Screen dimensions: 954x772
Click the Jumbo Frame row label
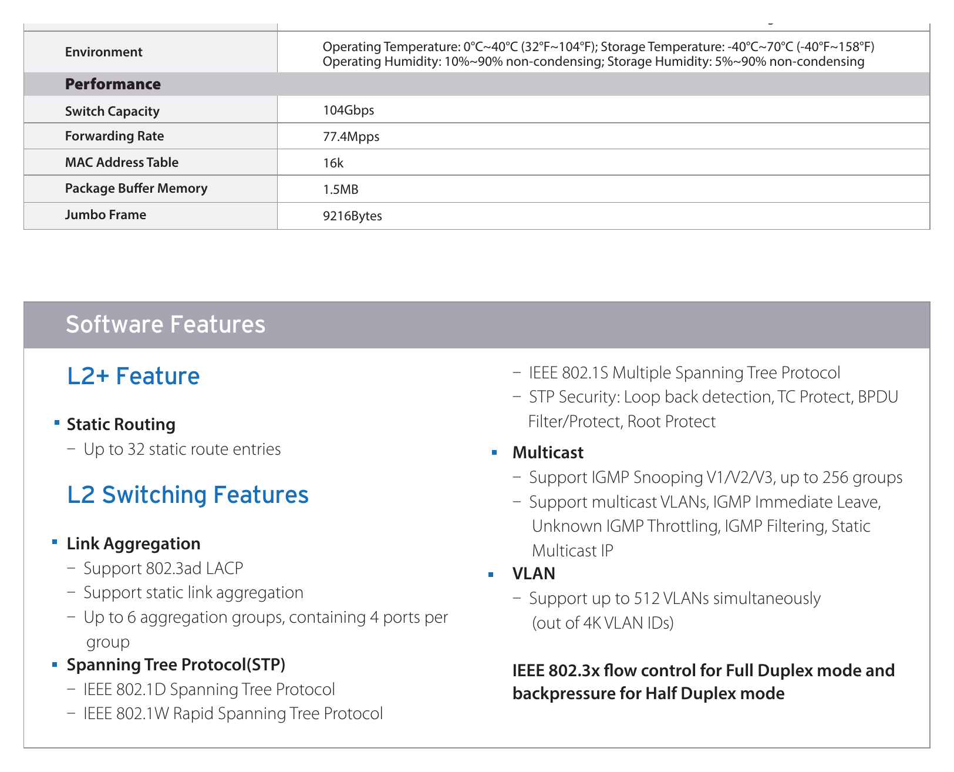point(106,214)
